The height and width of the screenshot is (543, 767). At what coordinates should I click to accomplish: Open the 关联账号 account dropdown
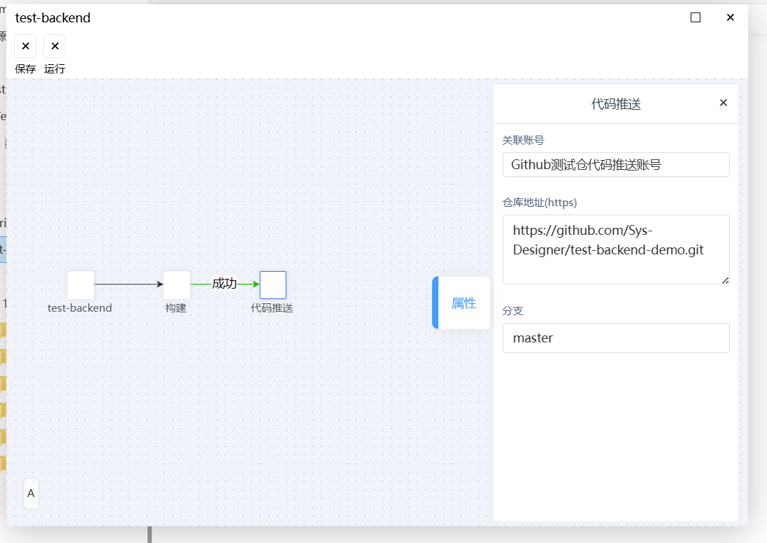[x=616, y=165]
